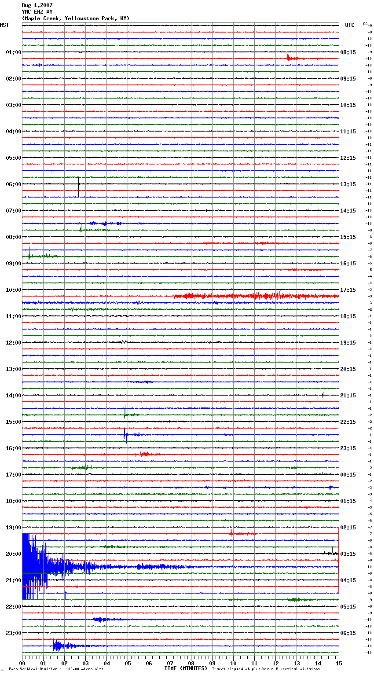Click the "MST" column header
The image size is (374, 675).
point(4,25)
